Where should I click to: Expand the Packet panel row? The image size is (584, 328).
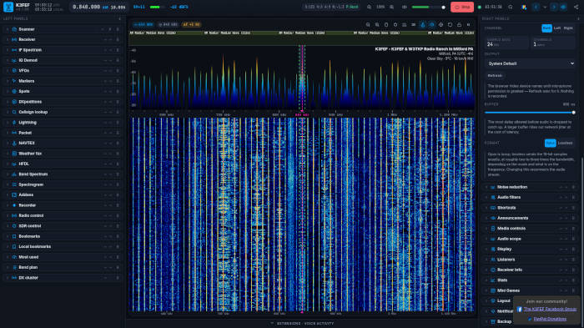coord(62,133)
